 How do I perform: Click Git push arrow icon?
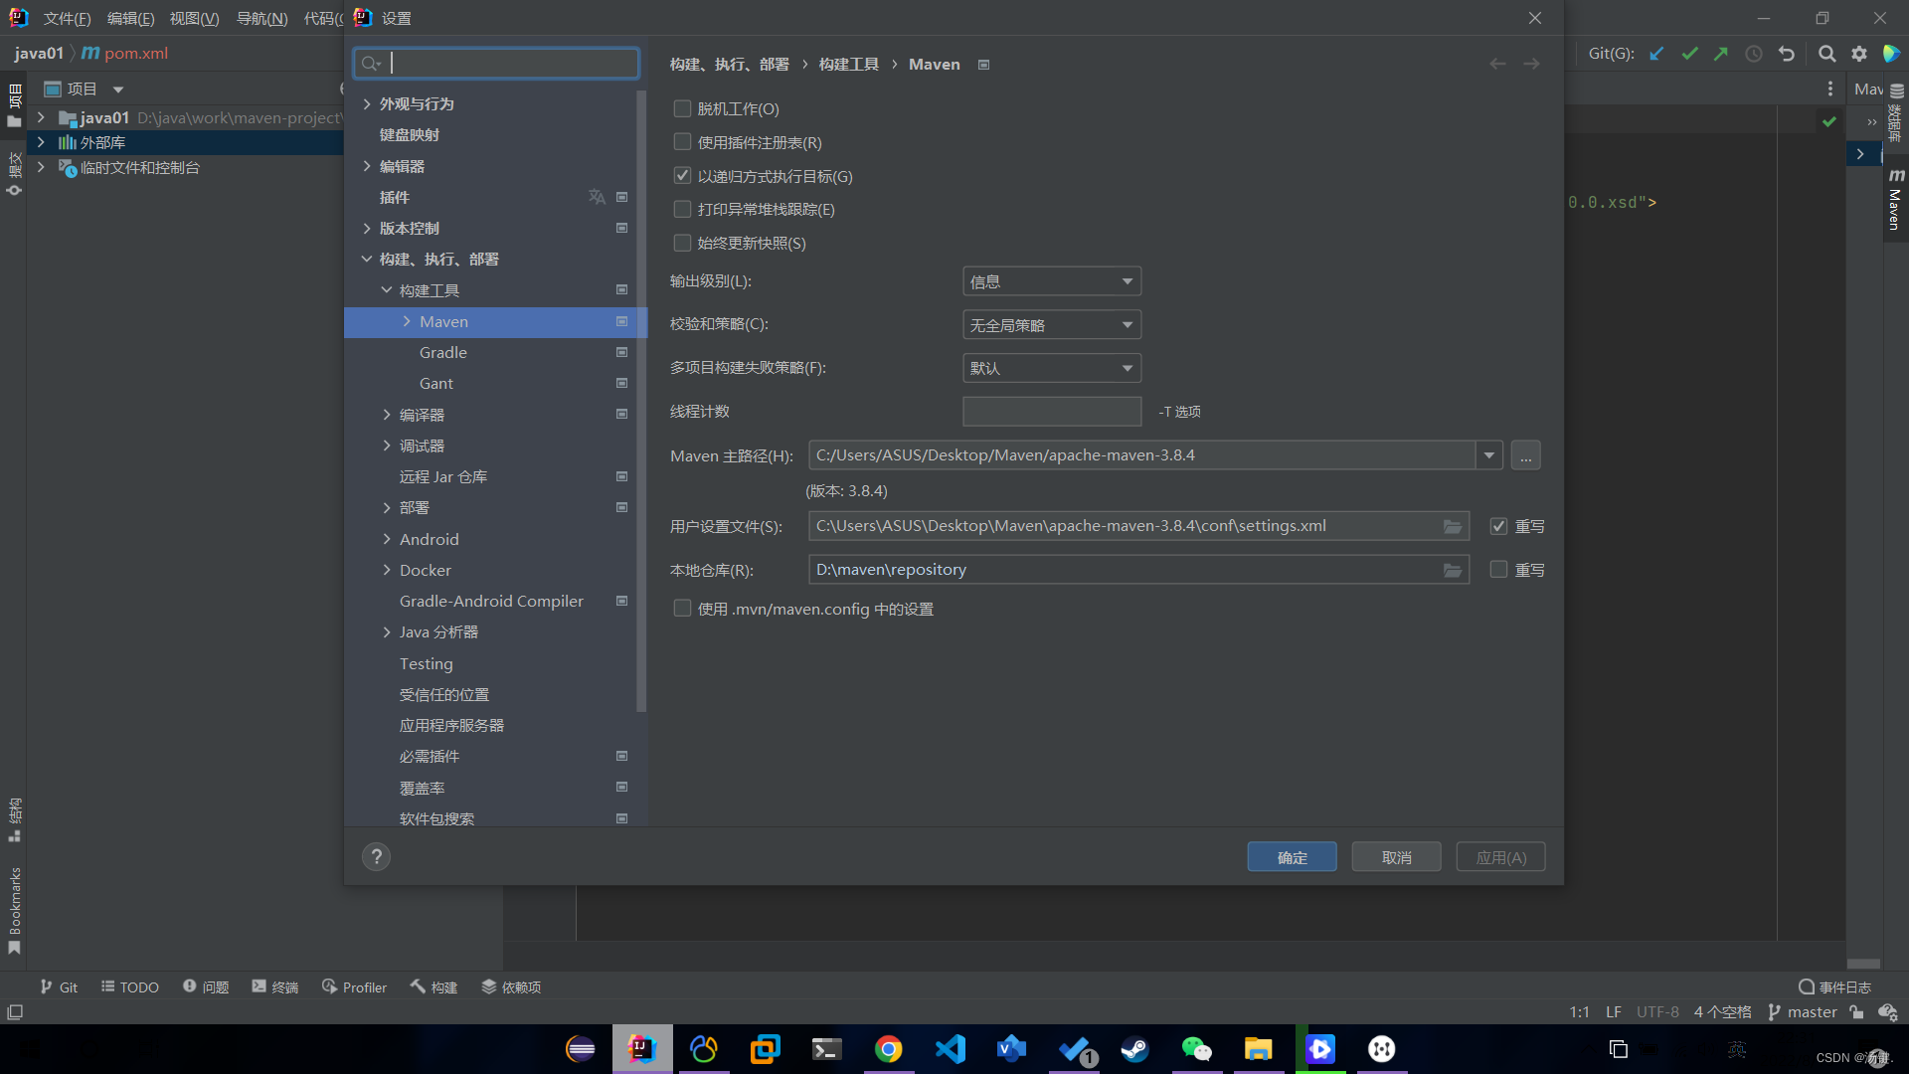(1721, 54)
